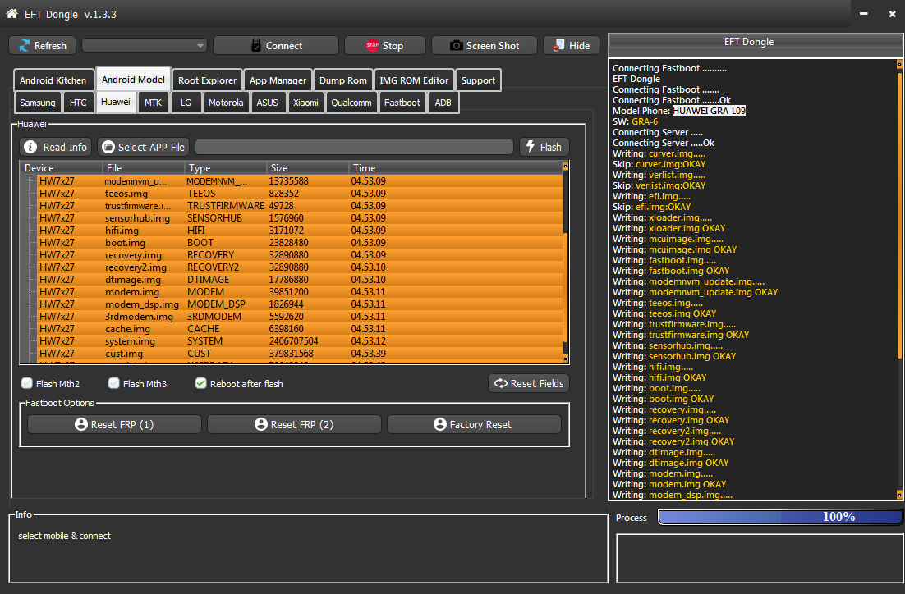Click the Factory Reset button label
This screenshot has height=594, width=905.
[480, 424]
